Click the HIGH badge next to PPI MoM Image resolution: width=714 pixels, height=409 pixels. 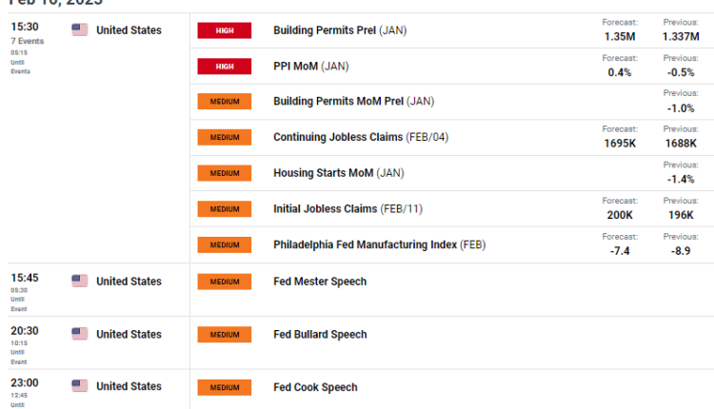pos(224,66)
